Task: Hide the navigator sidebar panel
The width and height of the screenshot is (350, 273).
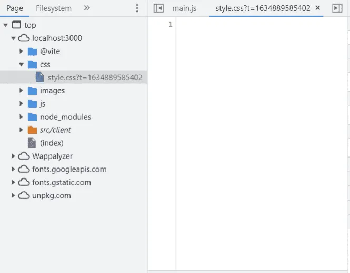Action: tap(158, 8)
